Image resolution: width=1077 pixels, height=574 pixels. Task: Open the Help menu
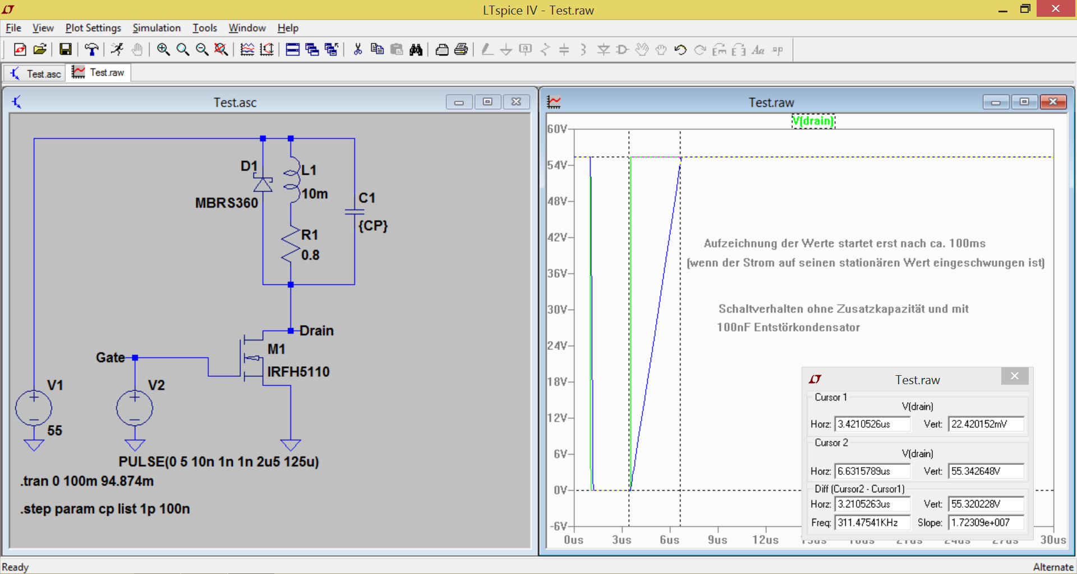(288, 28)
